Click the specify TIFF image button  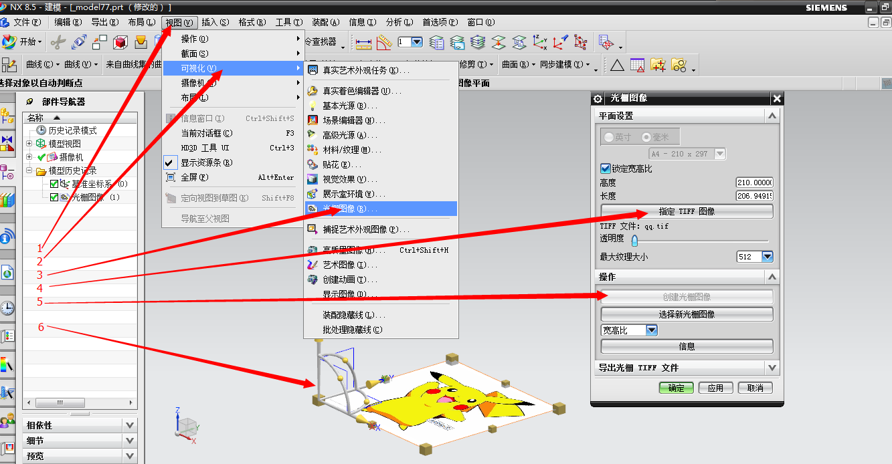pyautogui.click(x=687, y=211)
